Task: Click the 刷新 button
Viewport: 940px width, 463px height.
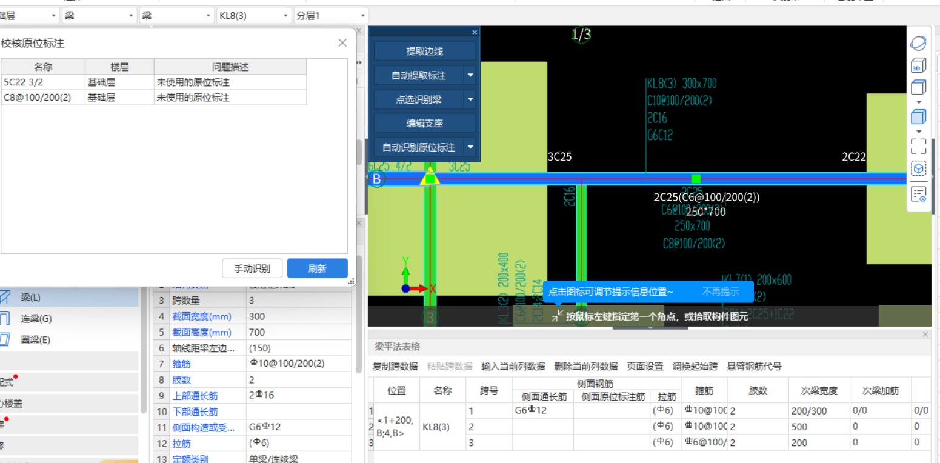Action: coord(318,268)
